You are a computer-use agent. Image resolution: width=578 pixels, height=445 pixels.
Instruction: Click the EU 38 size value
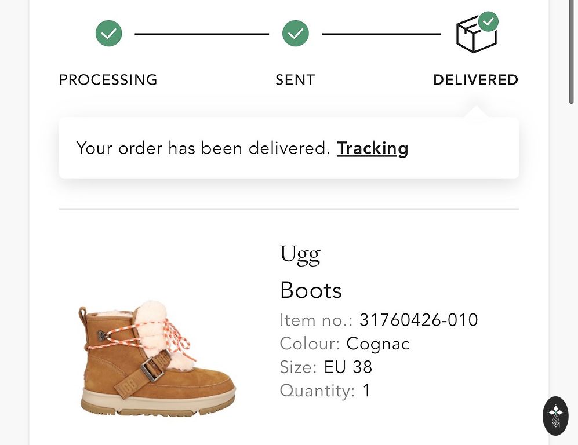[348, 367]
